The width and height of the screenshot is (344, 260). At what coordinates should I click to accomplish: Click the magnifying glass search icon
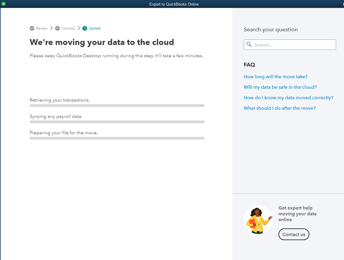[x=249, y=45]
